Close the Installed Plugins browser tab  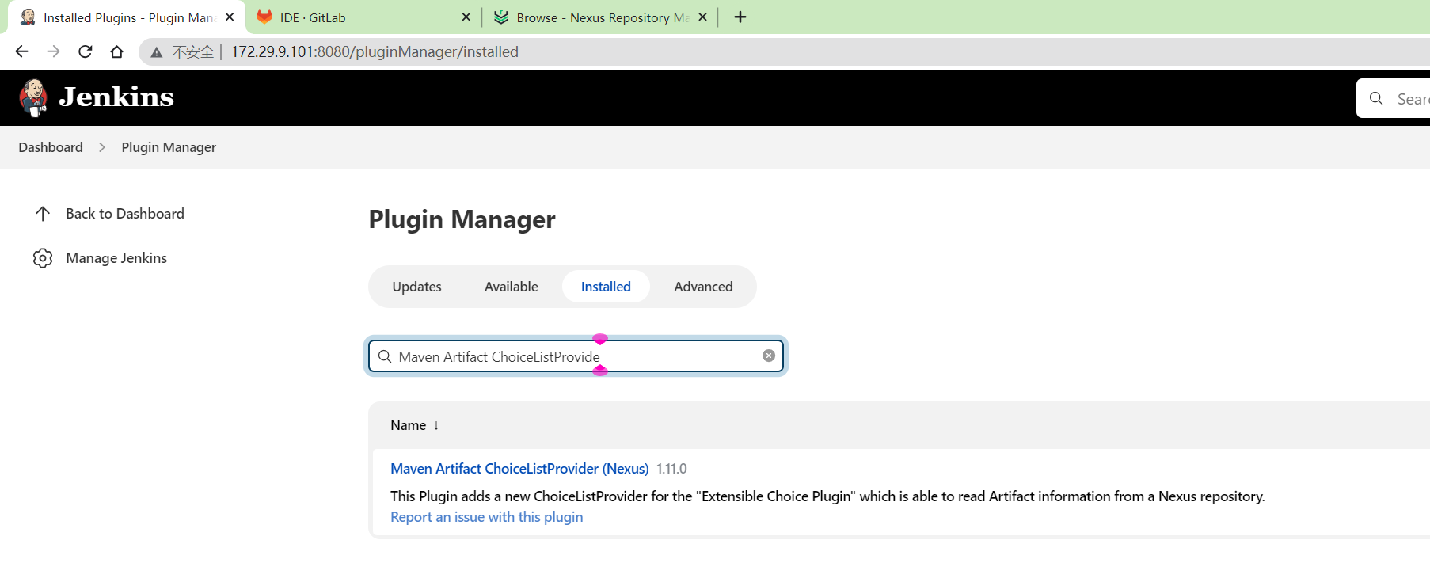[230, 17]
